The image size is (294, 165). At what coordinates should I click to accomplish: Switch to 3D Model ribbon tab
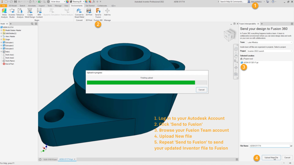[13, 6]
